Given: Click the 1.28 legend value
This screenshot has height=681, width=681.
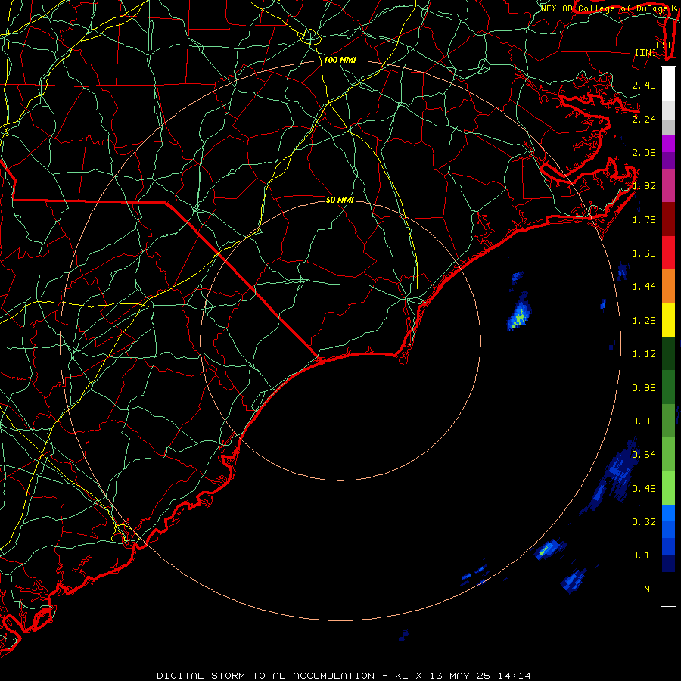Looking at the screenshot, I should click(644, 321).
